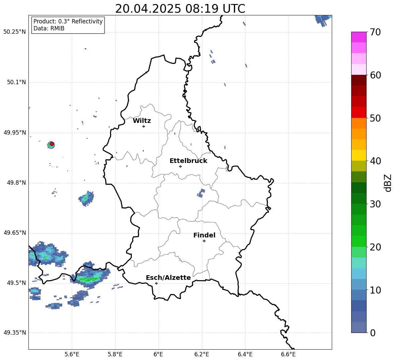Click the green echo core near 49.5°N
Viewport: 396px width, 361px height.
88,279
